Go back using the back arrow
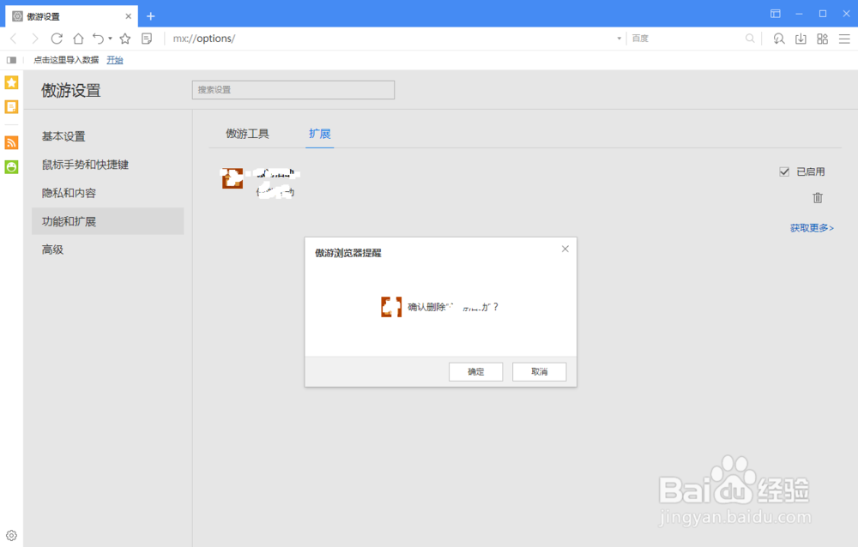Image resolution: width=858 pixels, height=547 pixels. (14, 39)
